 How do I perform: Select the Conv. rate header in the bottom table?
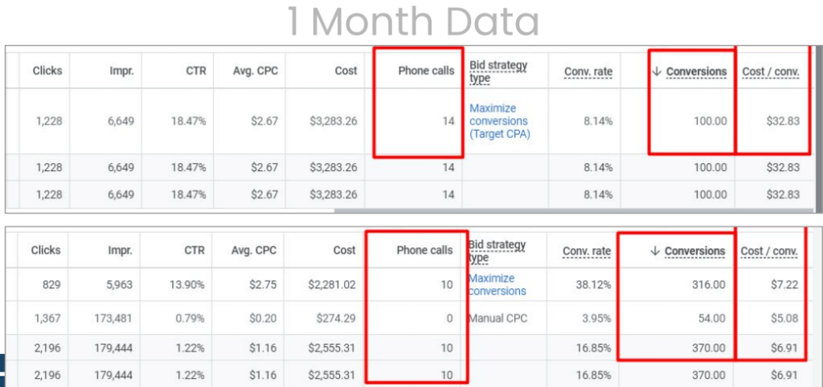(x=588, y=251)
